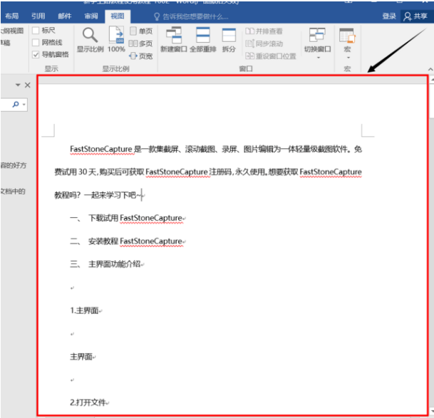Click the 共享 share button
Viewport: 434px width, 418px height.
tap(415, 16)
